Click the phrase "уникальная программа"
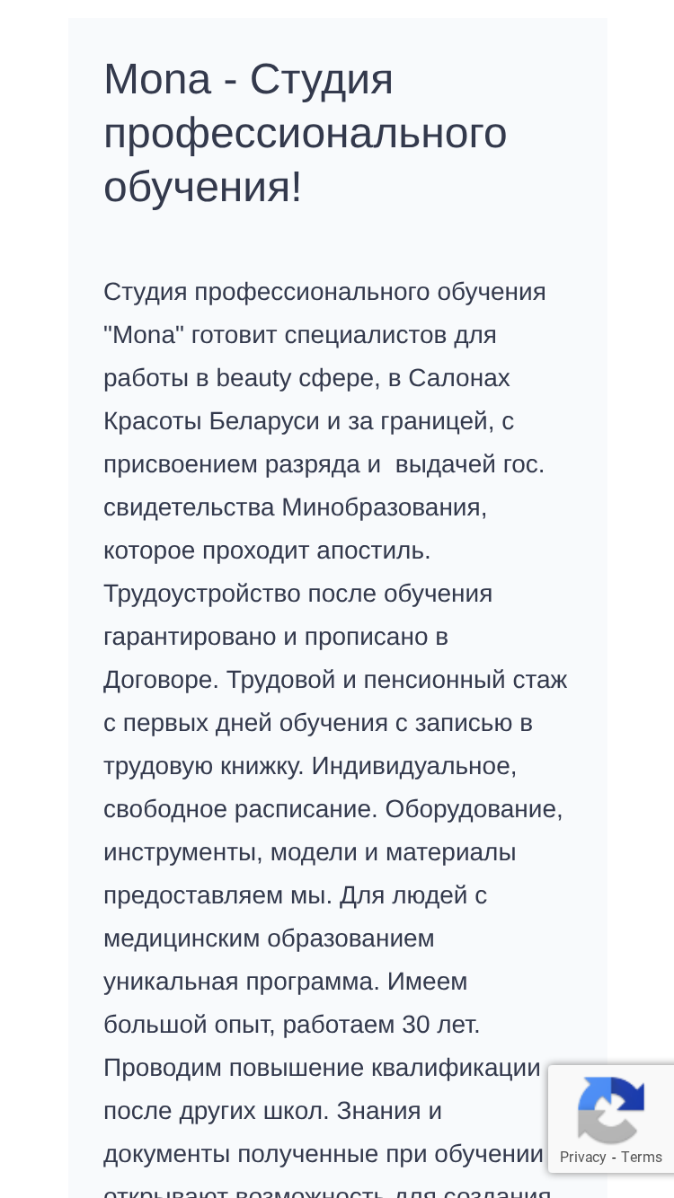Screen dimensions: 674x1198 (x=242, y=982)
